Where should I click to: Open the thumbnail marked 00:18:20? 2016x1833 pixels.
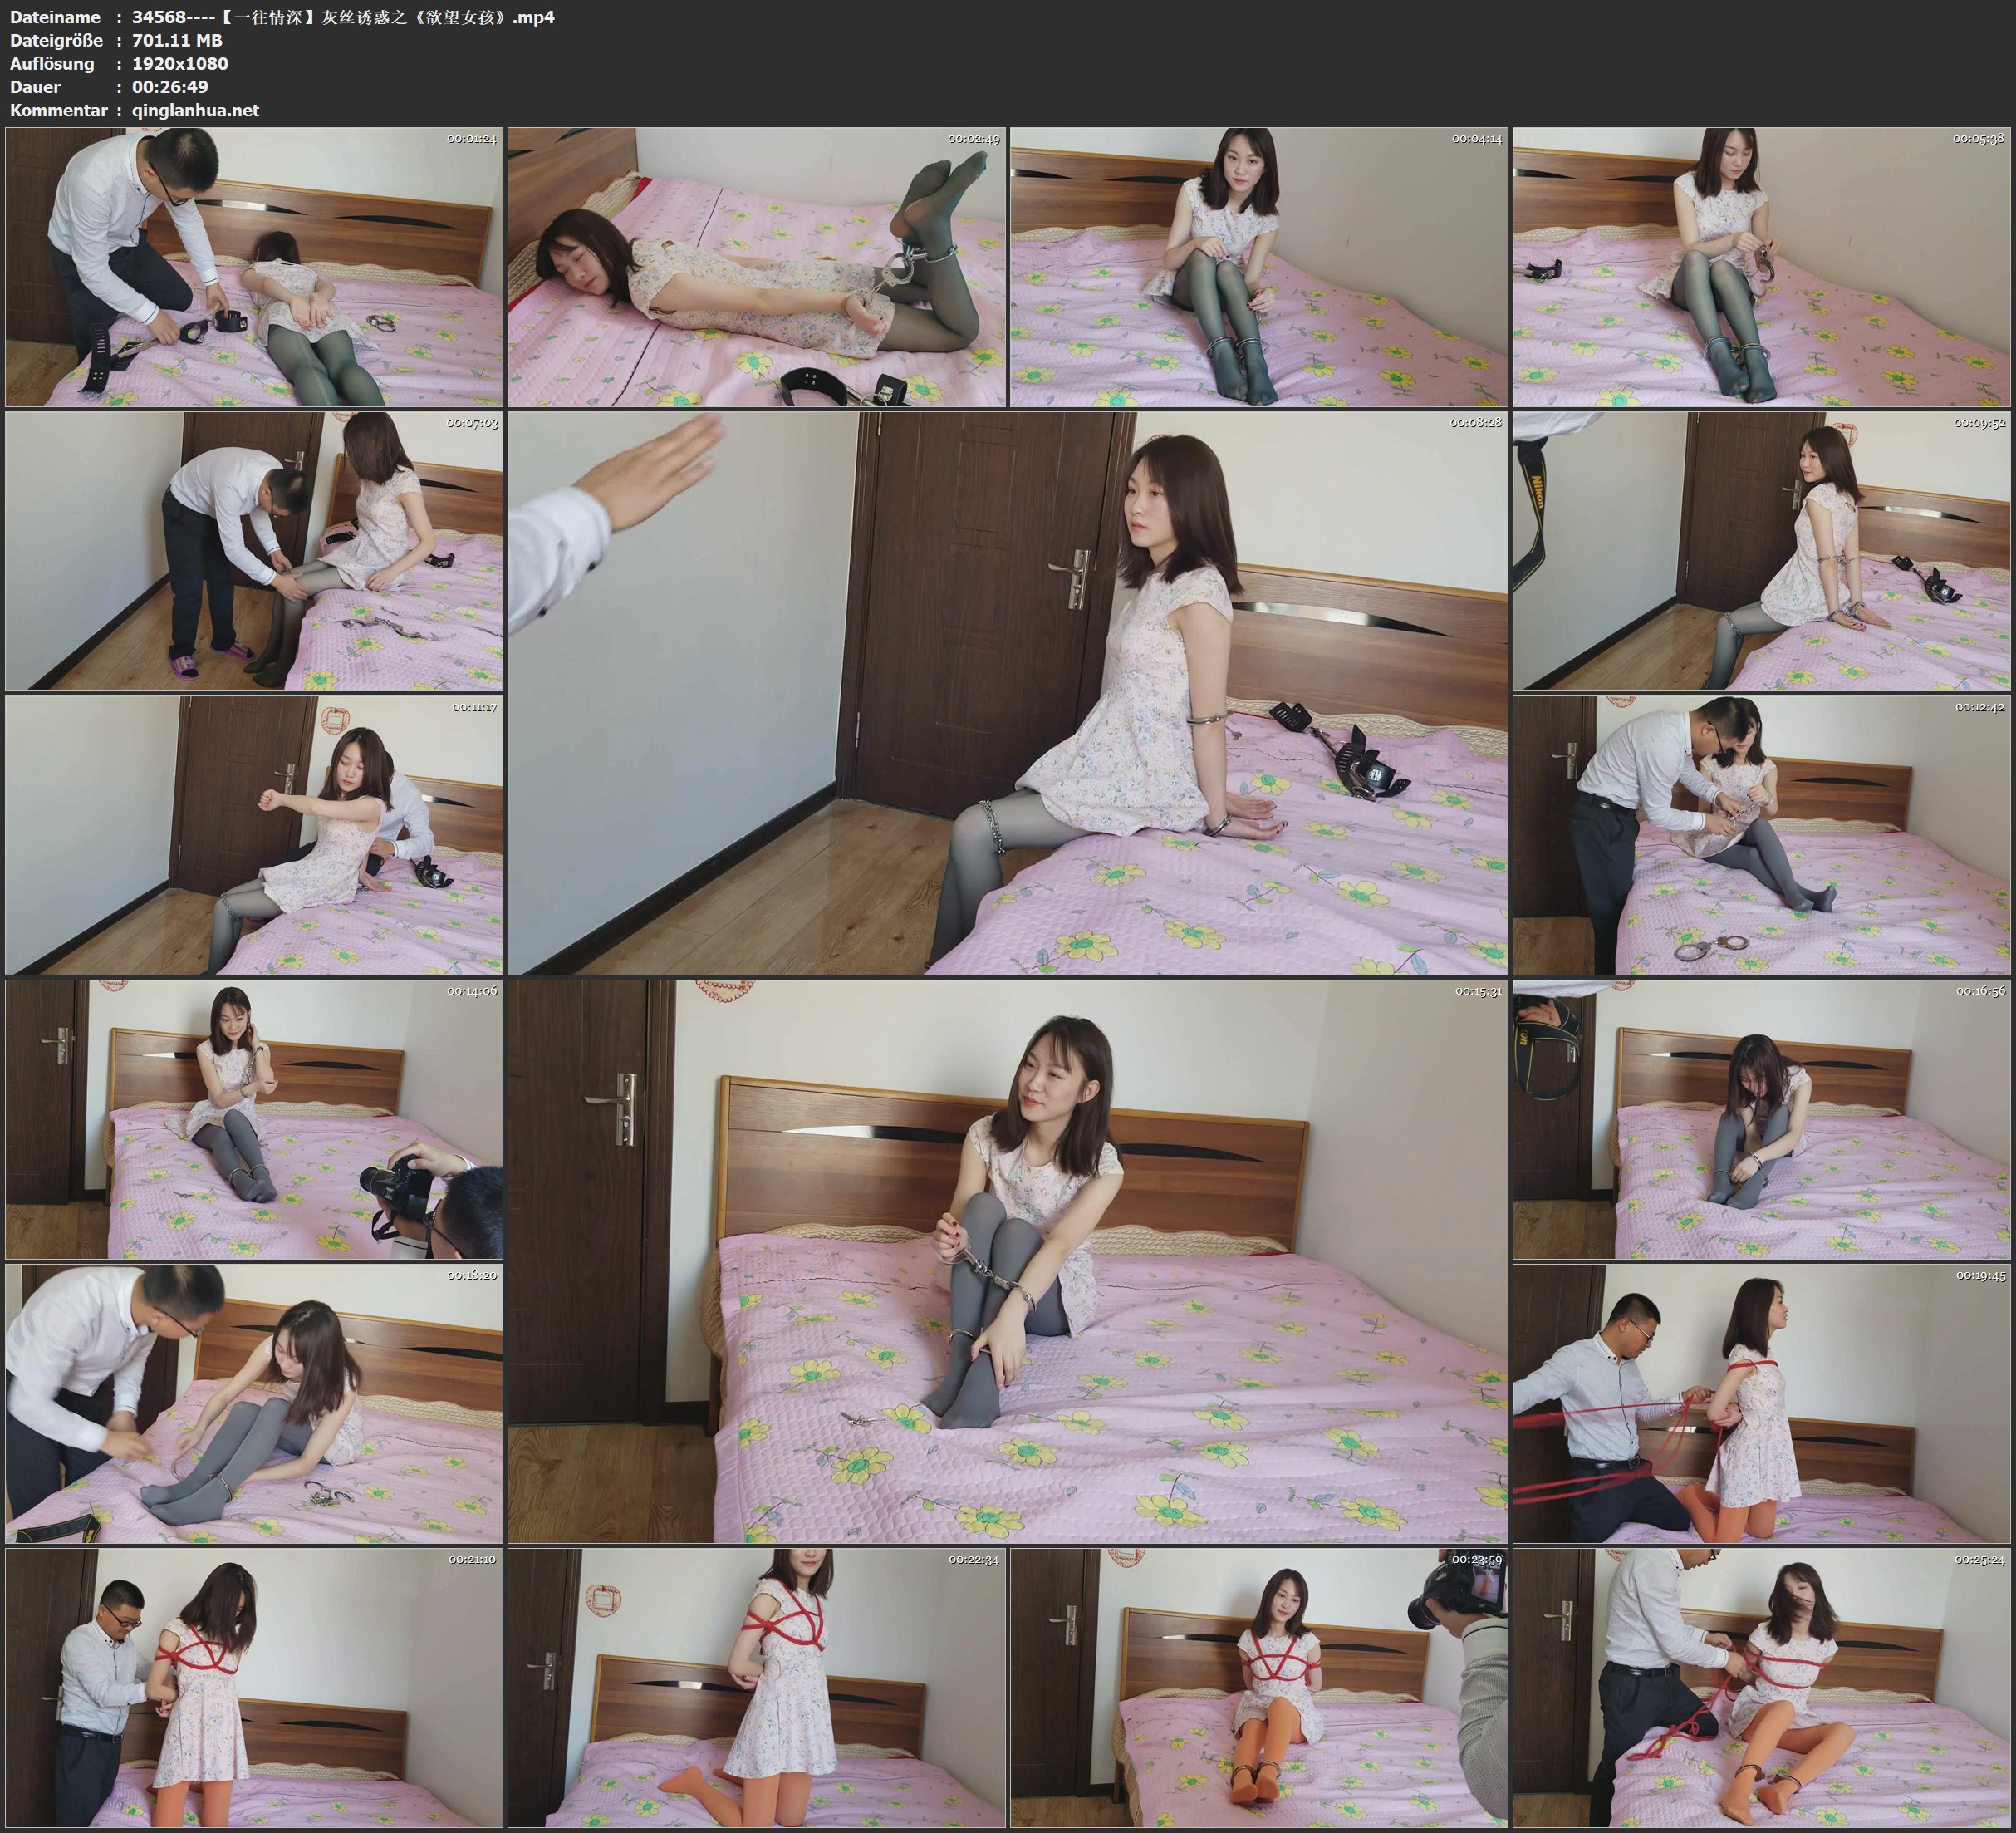pyautogui.click(x=254, y=1403)
